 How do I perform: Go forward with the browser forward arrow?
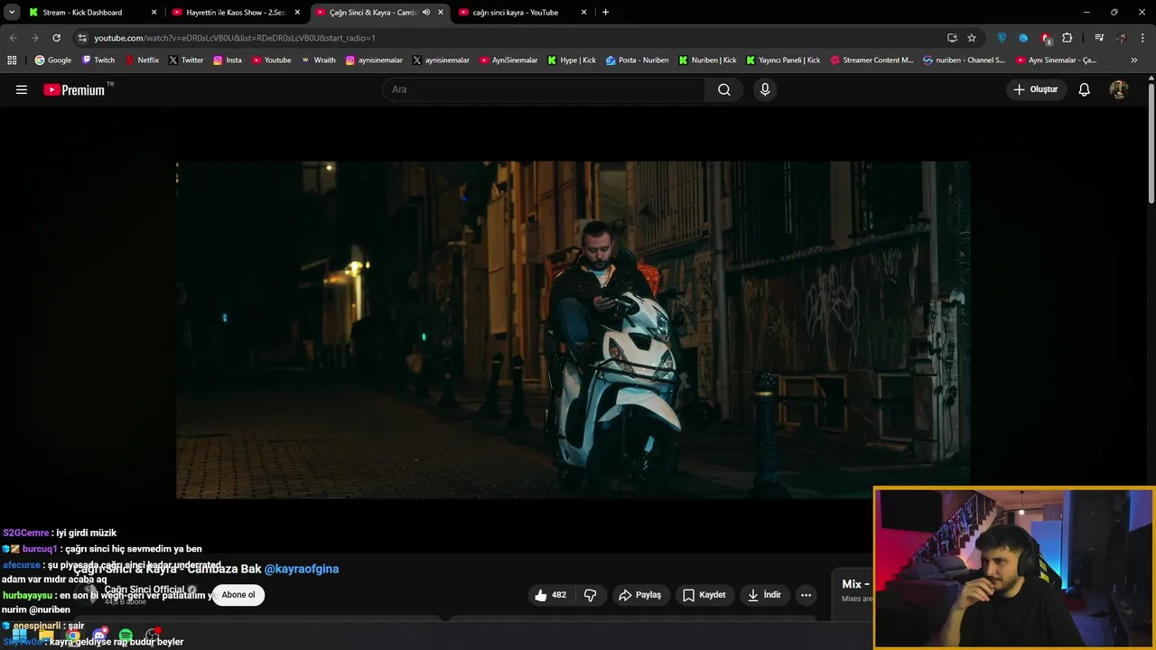coord(34,38)
